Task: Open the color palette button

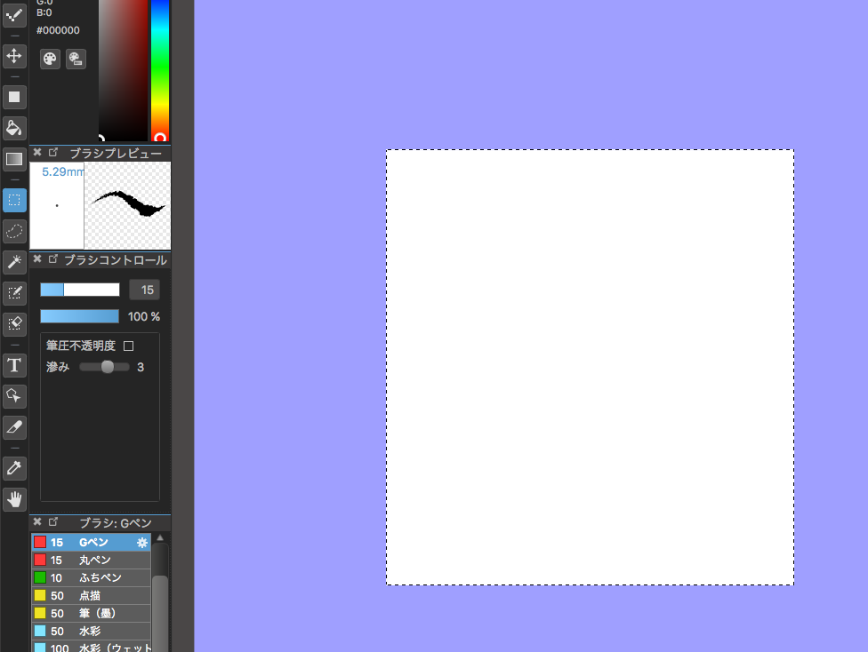Action: click(x=50, y=59)
